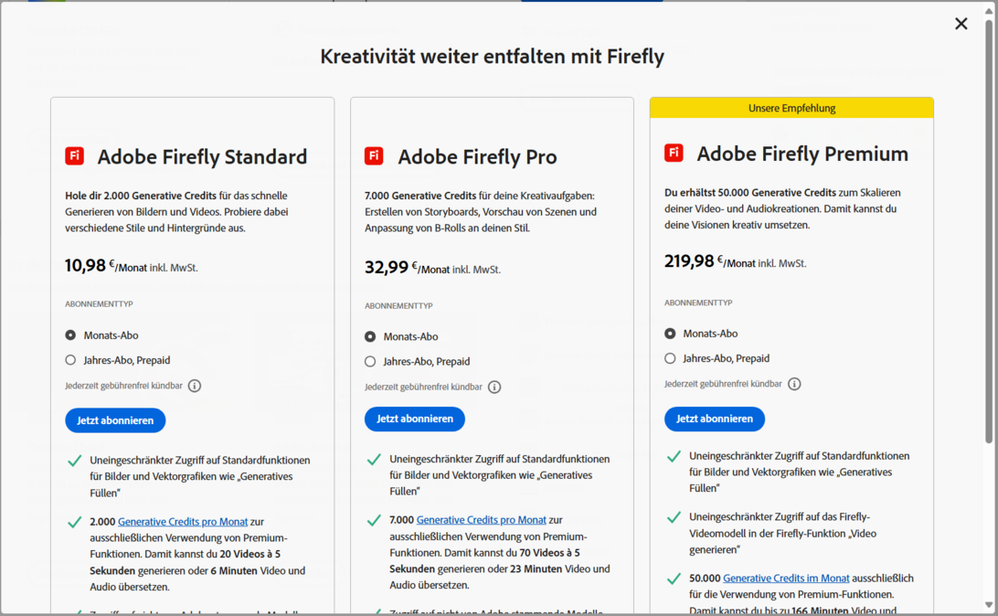Select Jahres-Abo, Prepaid for Firefly Standard
This screenshot has height=616, width=998.
click(70, 360)
